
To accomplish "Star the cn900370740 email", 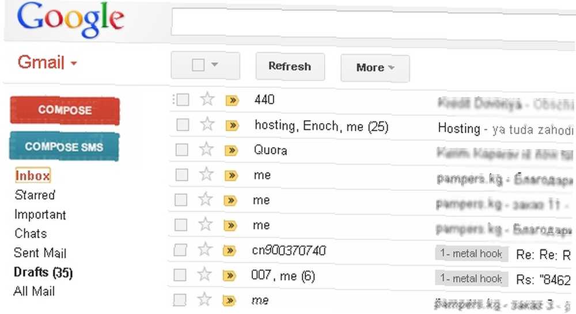I will point(205,250).
